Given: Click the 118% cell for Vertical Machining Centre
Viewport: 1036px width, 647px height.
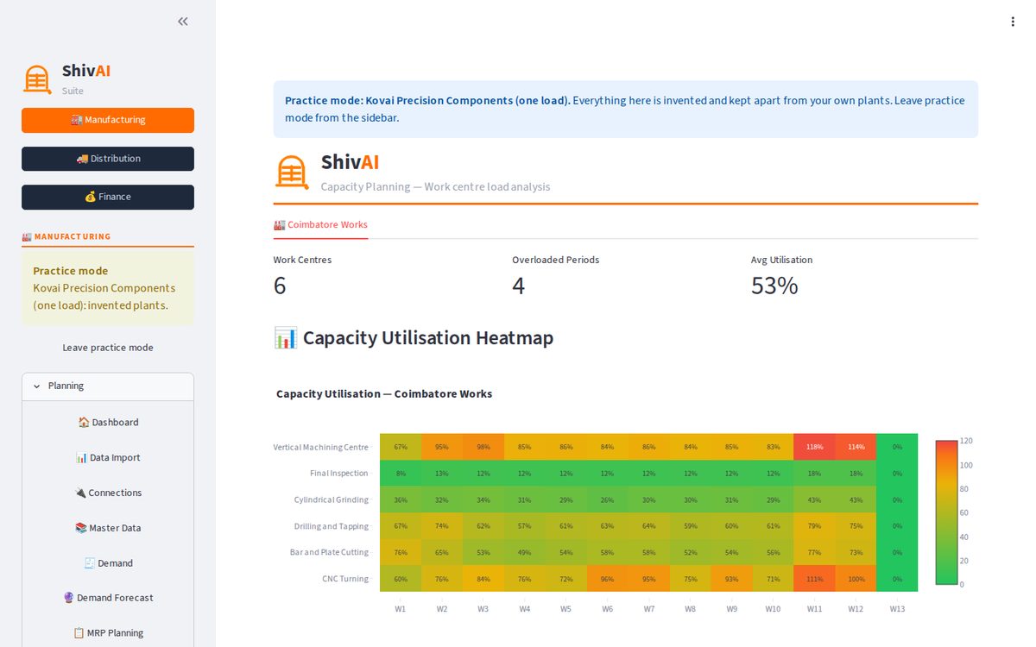Looking at the screenshot, I should (x=814, y=447).
